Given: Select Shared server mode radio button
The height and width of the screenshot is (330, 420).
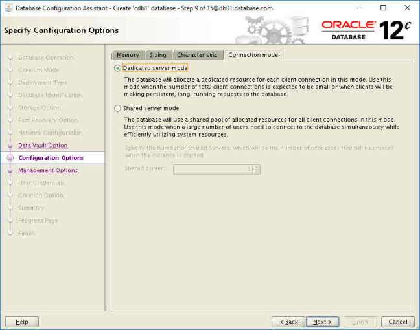Looking at the screenshot, I should click(117, 109).
